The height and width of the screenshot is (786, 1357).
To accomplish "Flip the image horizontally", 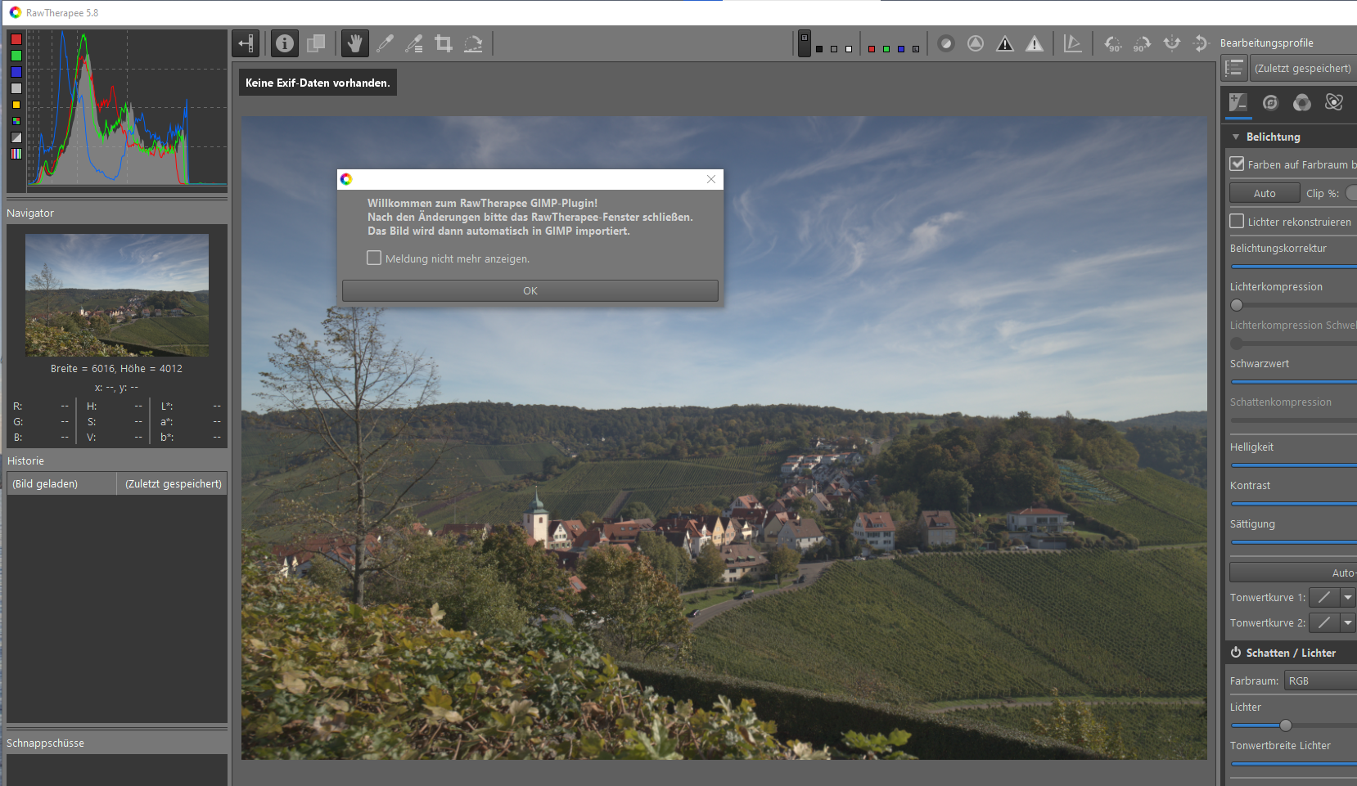I will pos(1171,44).
